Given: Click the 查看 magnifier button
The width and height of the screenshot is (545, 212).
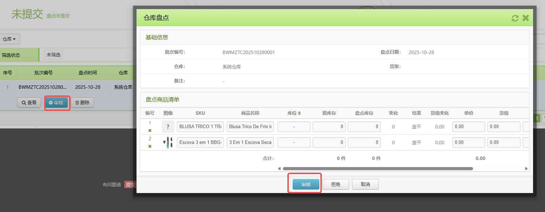Looking at the screenshot, I should coord(29,103).
